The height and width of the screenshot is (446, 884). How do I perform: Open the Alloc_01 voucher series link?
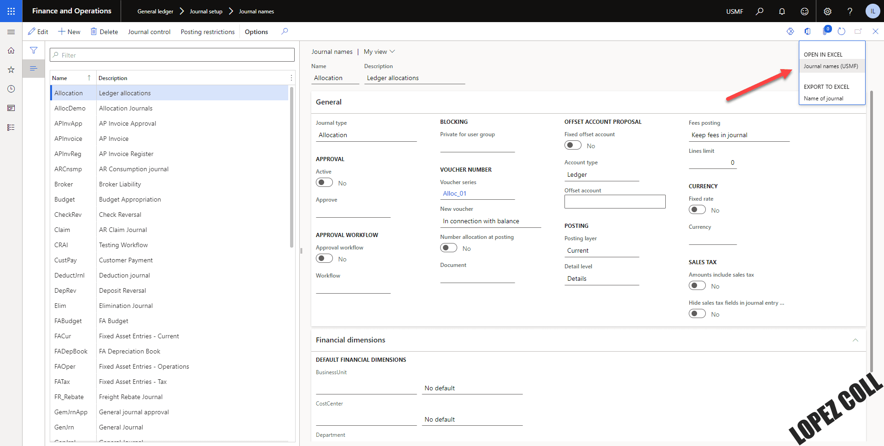coord(454,193)
